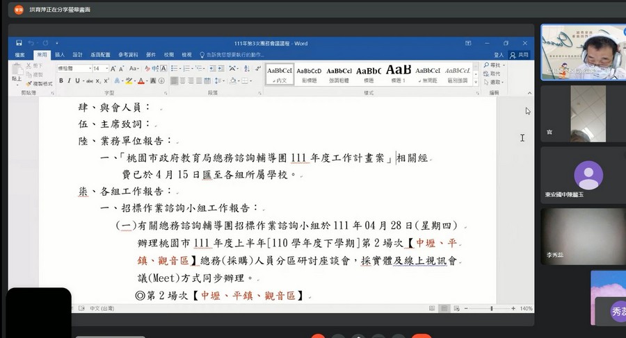Switch to the 檢視 (View) tab
Screen dimensions: 626x338
[186, 55]
